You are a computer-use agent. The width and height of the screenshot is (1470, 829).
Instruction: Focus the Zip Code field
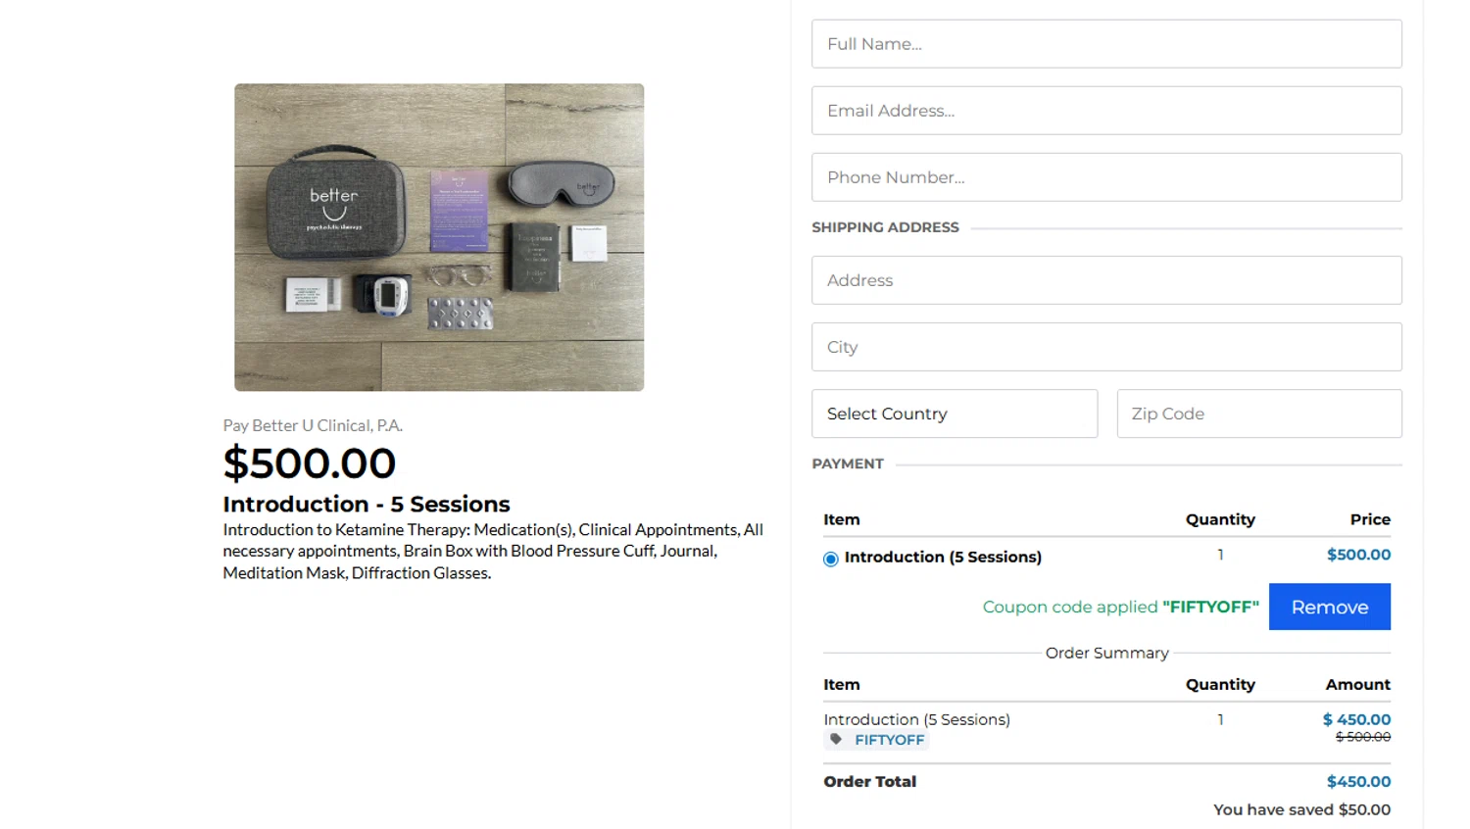(x=1258, y=414)
